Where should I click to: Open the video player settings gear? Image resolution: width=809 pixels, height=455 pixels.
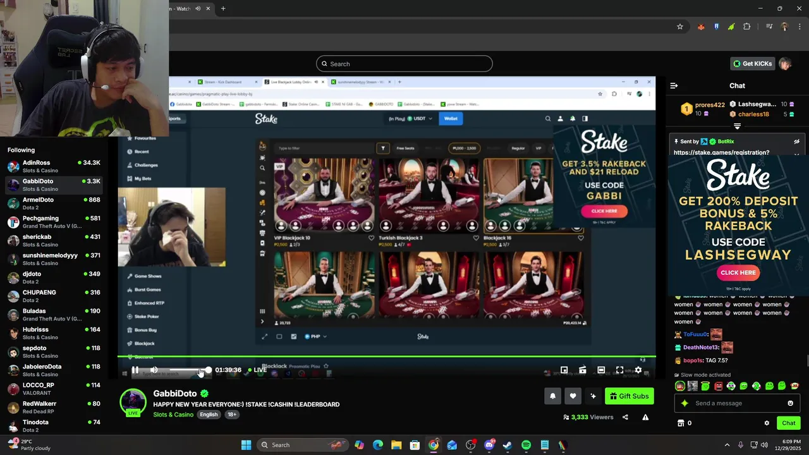pos(638,370)
